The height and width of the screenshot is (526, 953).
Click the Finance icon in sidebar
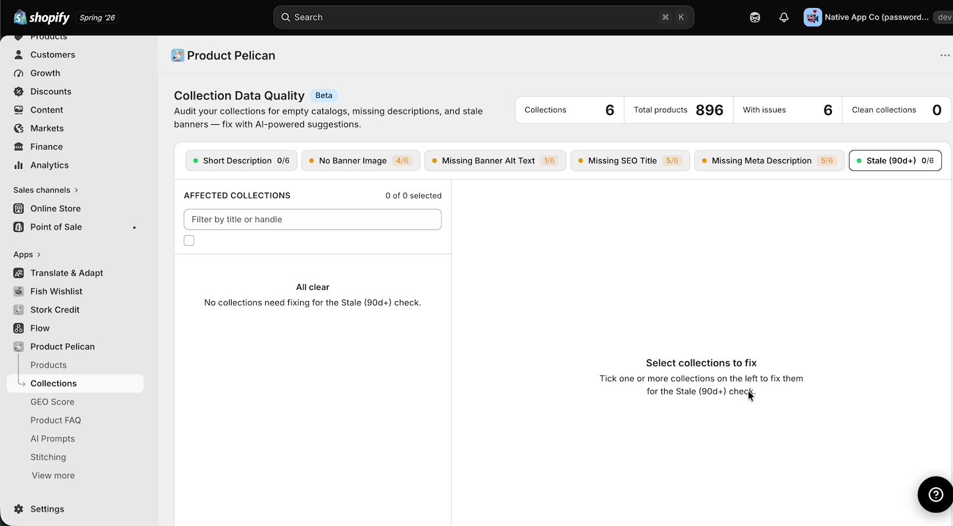pyautogui.click(x=18, y=147)
